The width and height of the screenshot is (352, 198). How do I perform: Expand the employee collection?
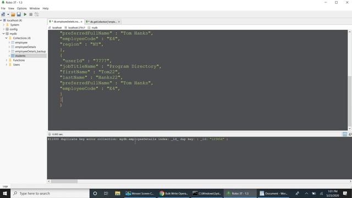pyautogui.click(x=9, y=42)
